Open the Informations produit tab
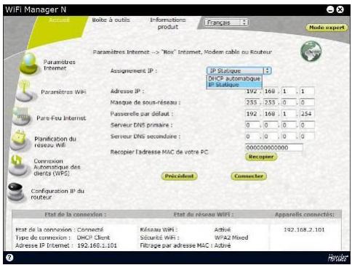The height and width of the screenshot is (265, 352). click(168, 23)
